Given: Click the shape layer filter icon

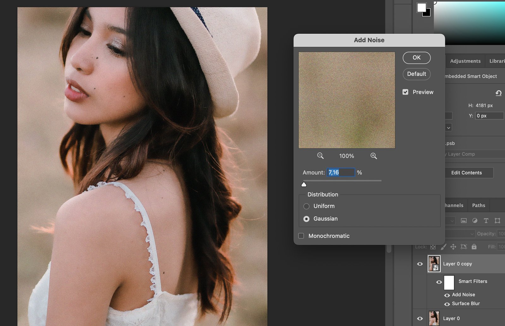Looking at the screenshot, I should coord(497,221).
